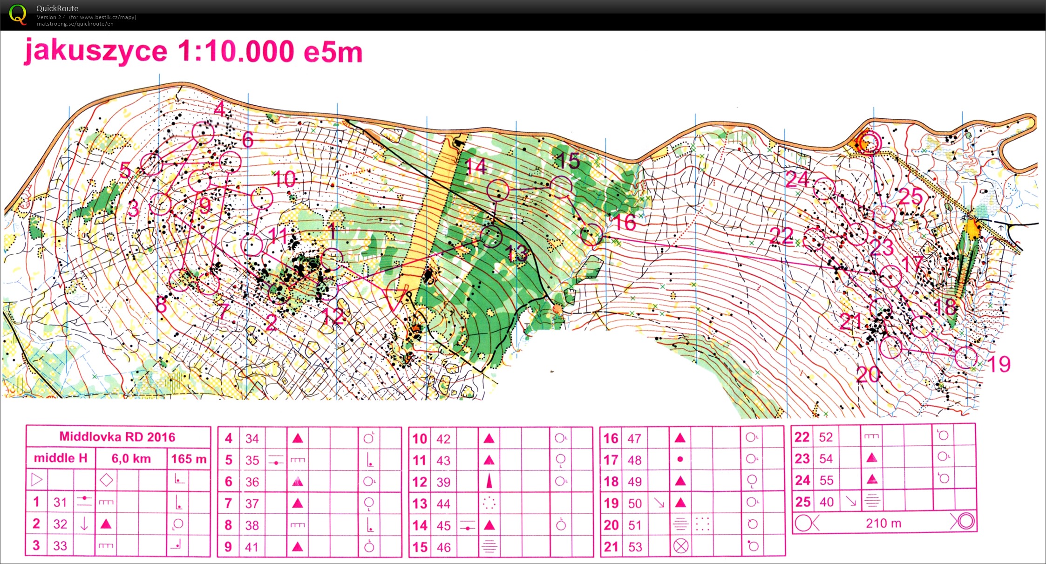Click control code 40 in row 25
Viewport: 1046px width, 564px height.
pyautogui.click(x=827, y=502)
